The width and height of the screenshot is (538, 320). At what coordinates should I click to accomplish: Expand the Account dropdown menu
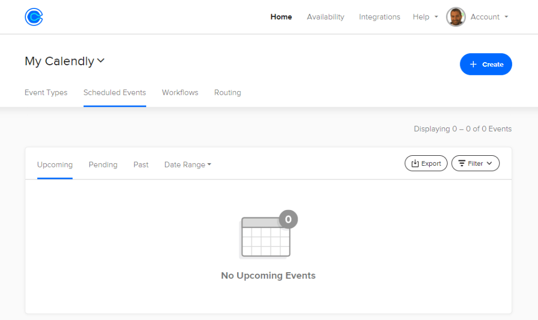click(489, 17)
